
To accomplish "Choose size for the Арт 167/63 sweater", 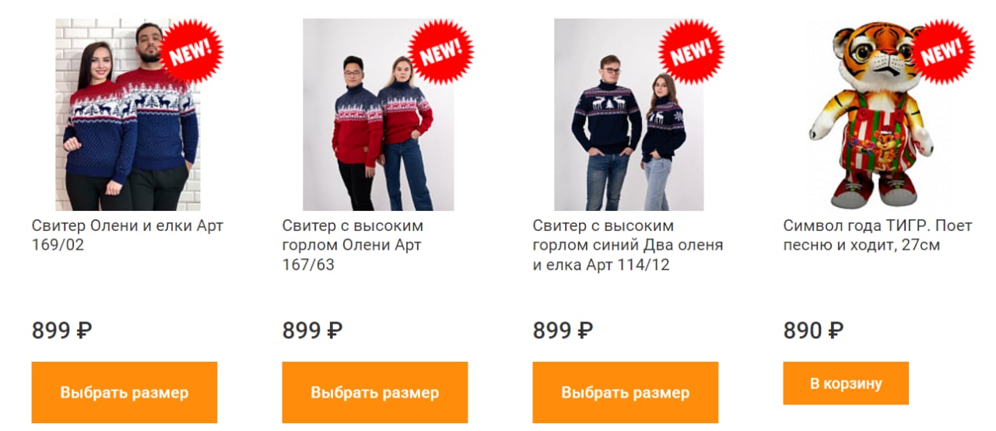I will pos(375,392).
